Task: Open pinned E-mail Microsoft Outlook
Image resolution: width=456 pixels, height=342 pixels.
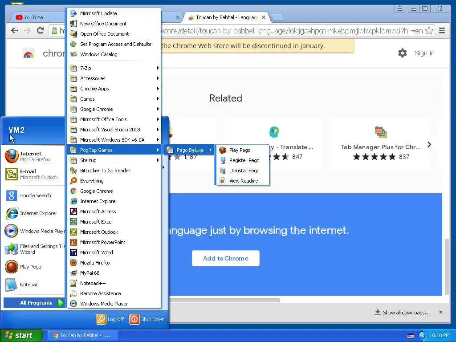Action: pyautogui.click(x=33, y=174)
